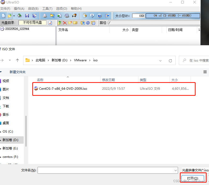Click the Open file folder icon in UltraISO
This screenshot has height=185, width=209.
9,16
